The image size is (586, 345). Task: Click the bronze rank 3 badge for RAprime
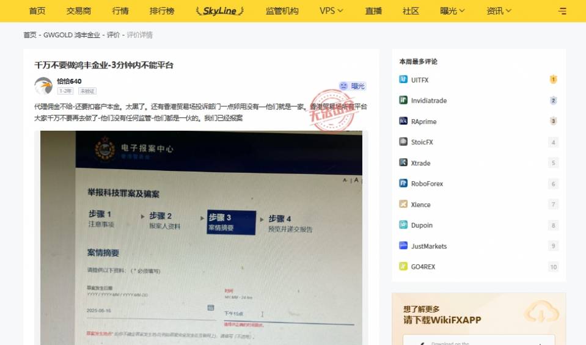point(554,121)
